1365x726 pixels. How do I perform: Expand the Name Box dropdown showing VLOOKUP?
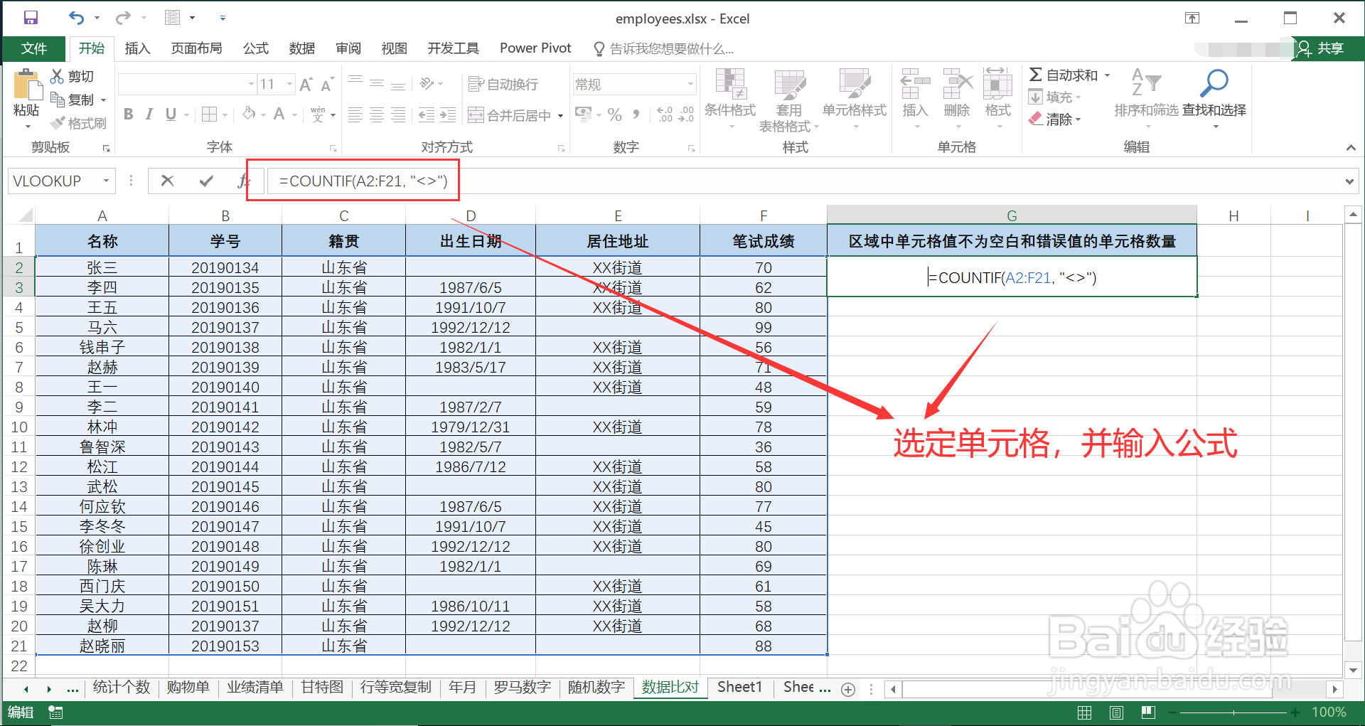point(105,181)
